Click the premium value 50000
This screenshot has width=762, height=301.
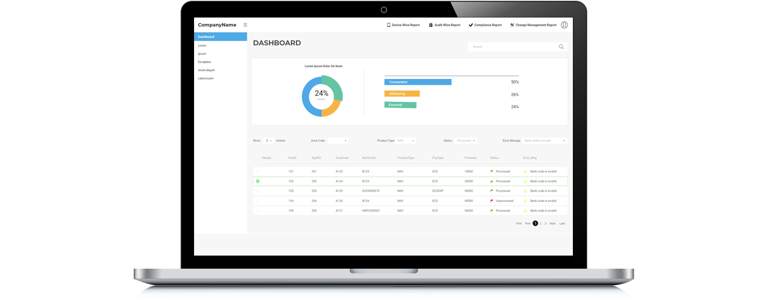469,211
